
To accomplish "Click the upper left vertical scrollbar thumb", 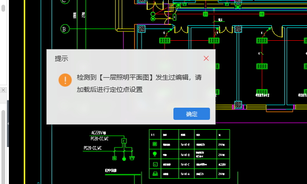I will coord(3,8).
